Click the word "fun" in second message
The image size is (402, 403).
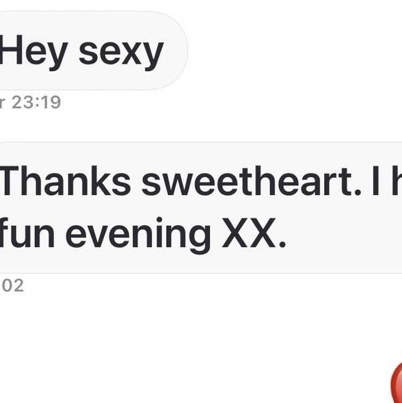pos(27,232)
